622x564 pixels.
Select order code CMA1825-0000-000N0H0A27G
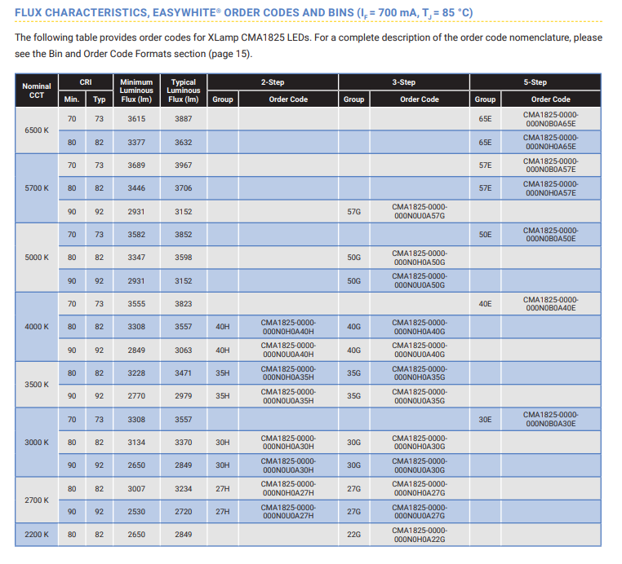[x=420, y=489]
